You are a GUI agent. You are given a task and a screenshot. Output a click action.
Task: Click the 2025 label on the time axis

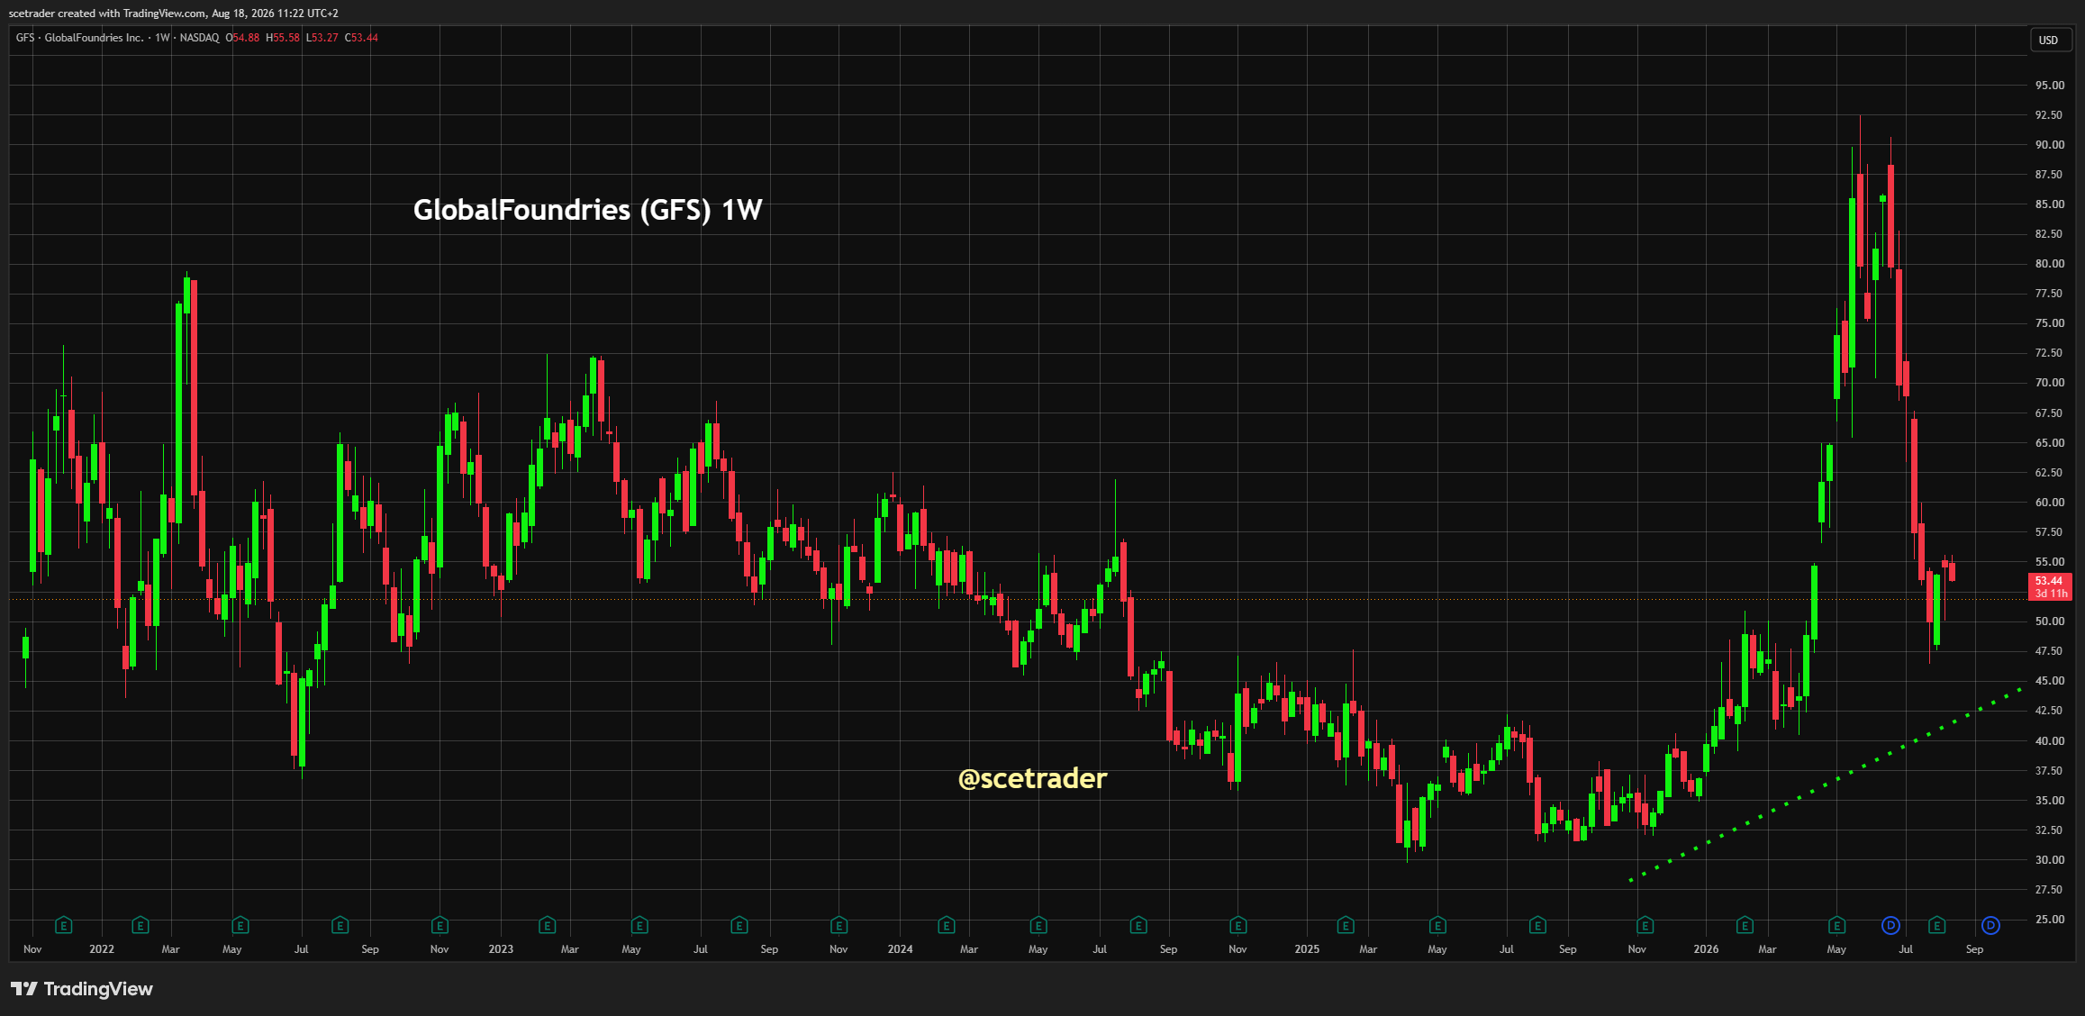(x=1307, y=949)
